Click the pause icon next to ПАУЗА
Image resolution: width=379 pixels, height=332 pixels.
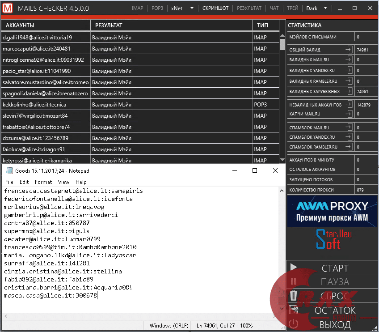tap(294, 281)
